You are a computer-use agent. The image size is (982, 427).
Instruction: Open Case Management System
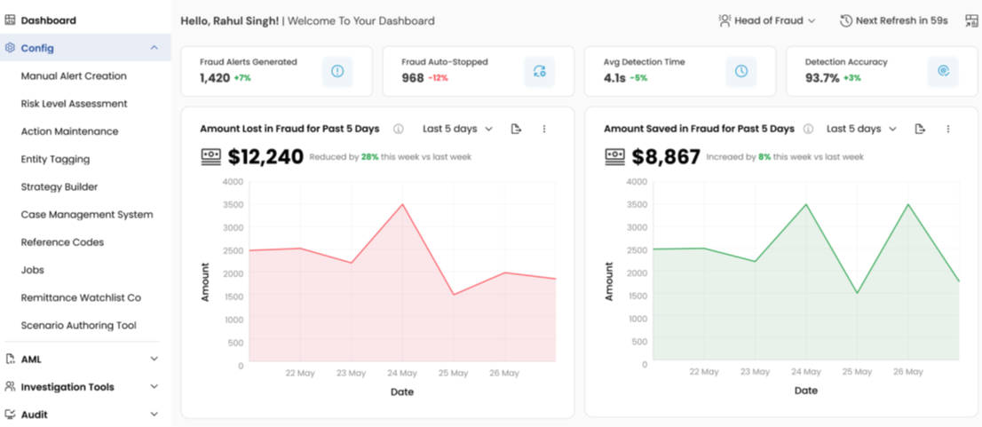(x=87, y=214)
